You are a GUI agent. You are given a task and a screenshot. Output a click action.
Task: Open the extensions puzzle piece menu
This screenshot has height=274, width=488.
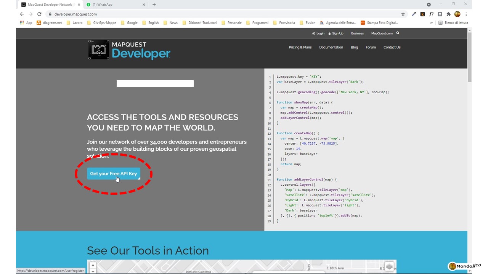[448, 14]
